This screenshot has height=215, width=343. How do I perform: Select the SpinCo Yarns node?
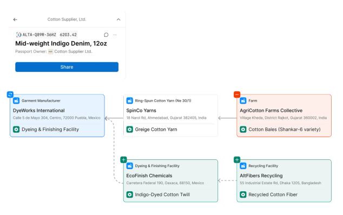170,116
